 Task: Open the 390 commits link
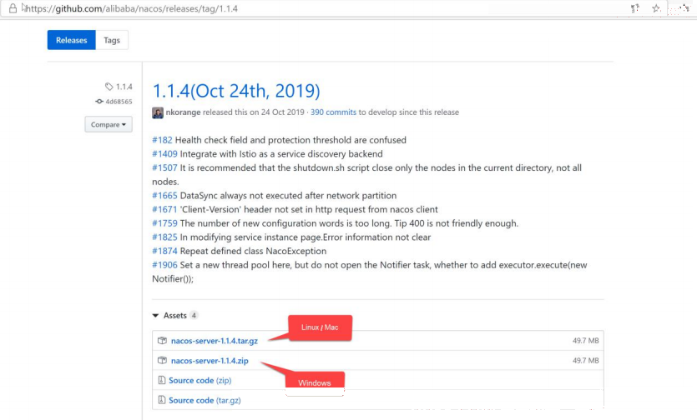point(333,112)
